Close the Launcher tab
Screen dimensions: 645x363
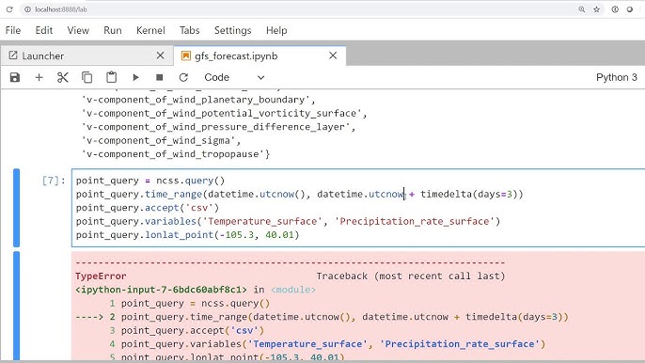(x=161, y=55)
